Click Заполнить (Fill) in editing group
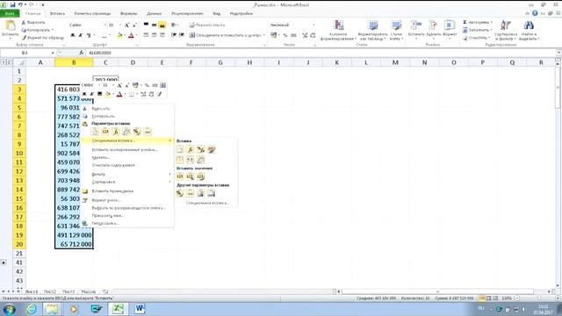The width and height of the screenshot is (562, 316). coord(477,30)
